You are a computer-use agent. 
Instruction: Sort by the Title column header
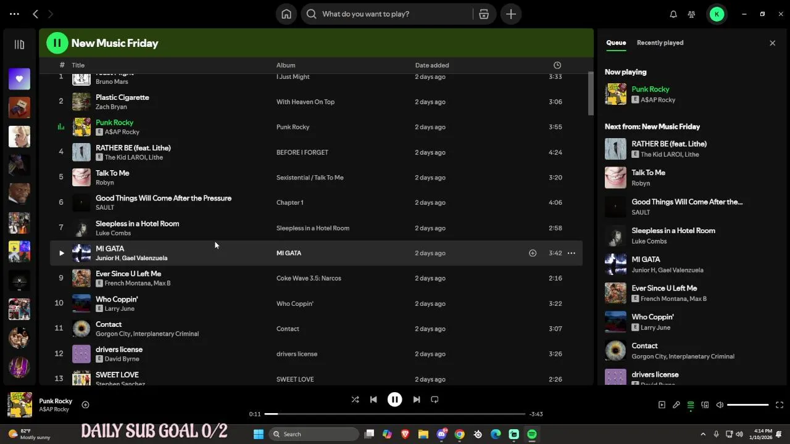(78, 65)
